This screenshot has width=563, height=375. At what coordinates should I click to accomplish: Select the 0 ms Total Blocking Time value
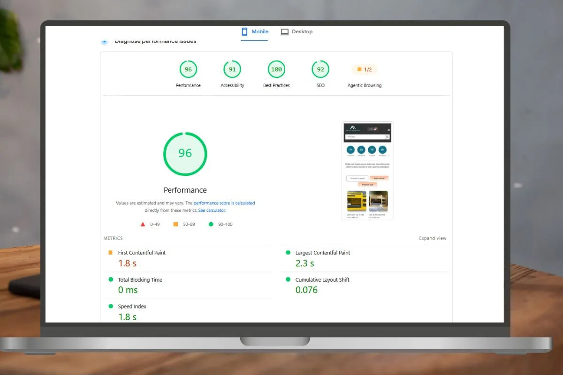(128, 290)
